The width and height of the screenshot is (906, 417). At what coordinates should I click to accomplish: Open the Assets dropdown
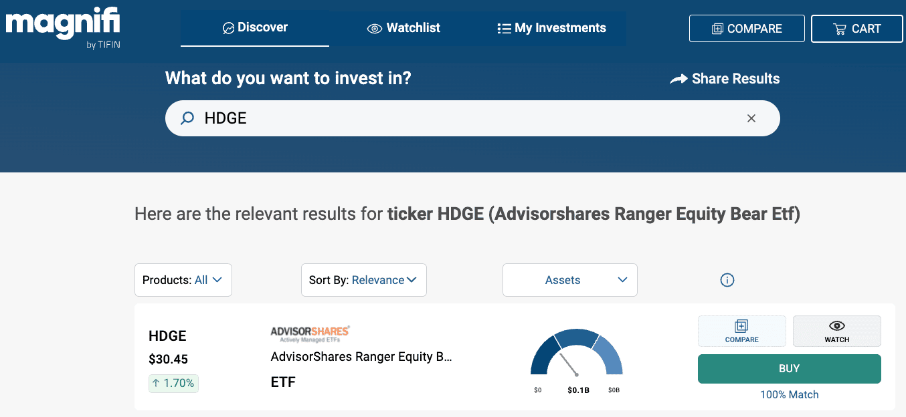(569, 280)
